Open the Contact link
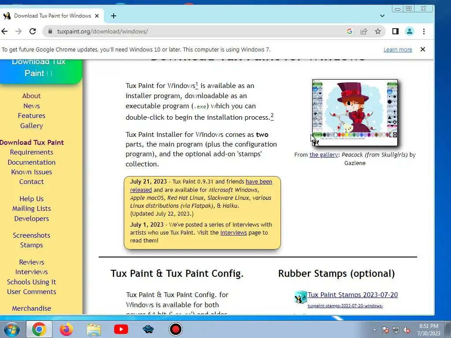 [x=32, y=182]
